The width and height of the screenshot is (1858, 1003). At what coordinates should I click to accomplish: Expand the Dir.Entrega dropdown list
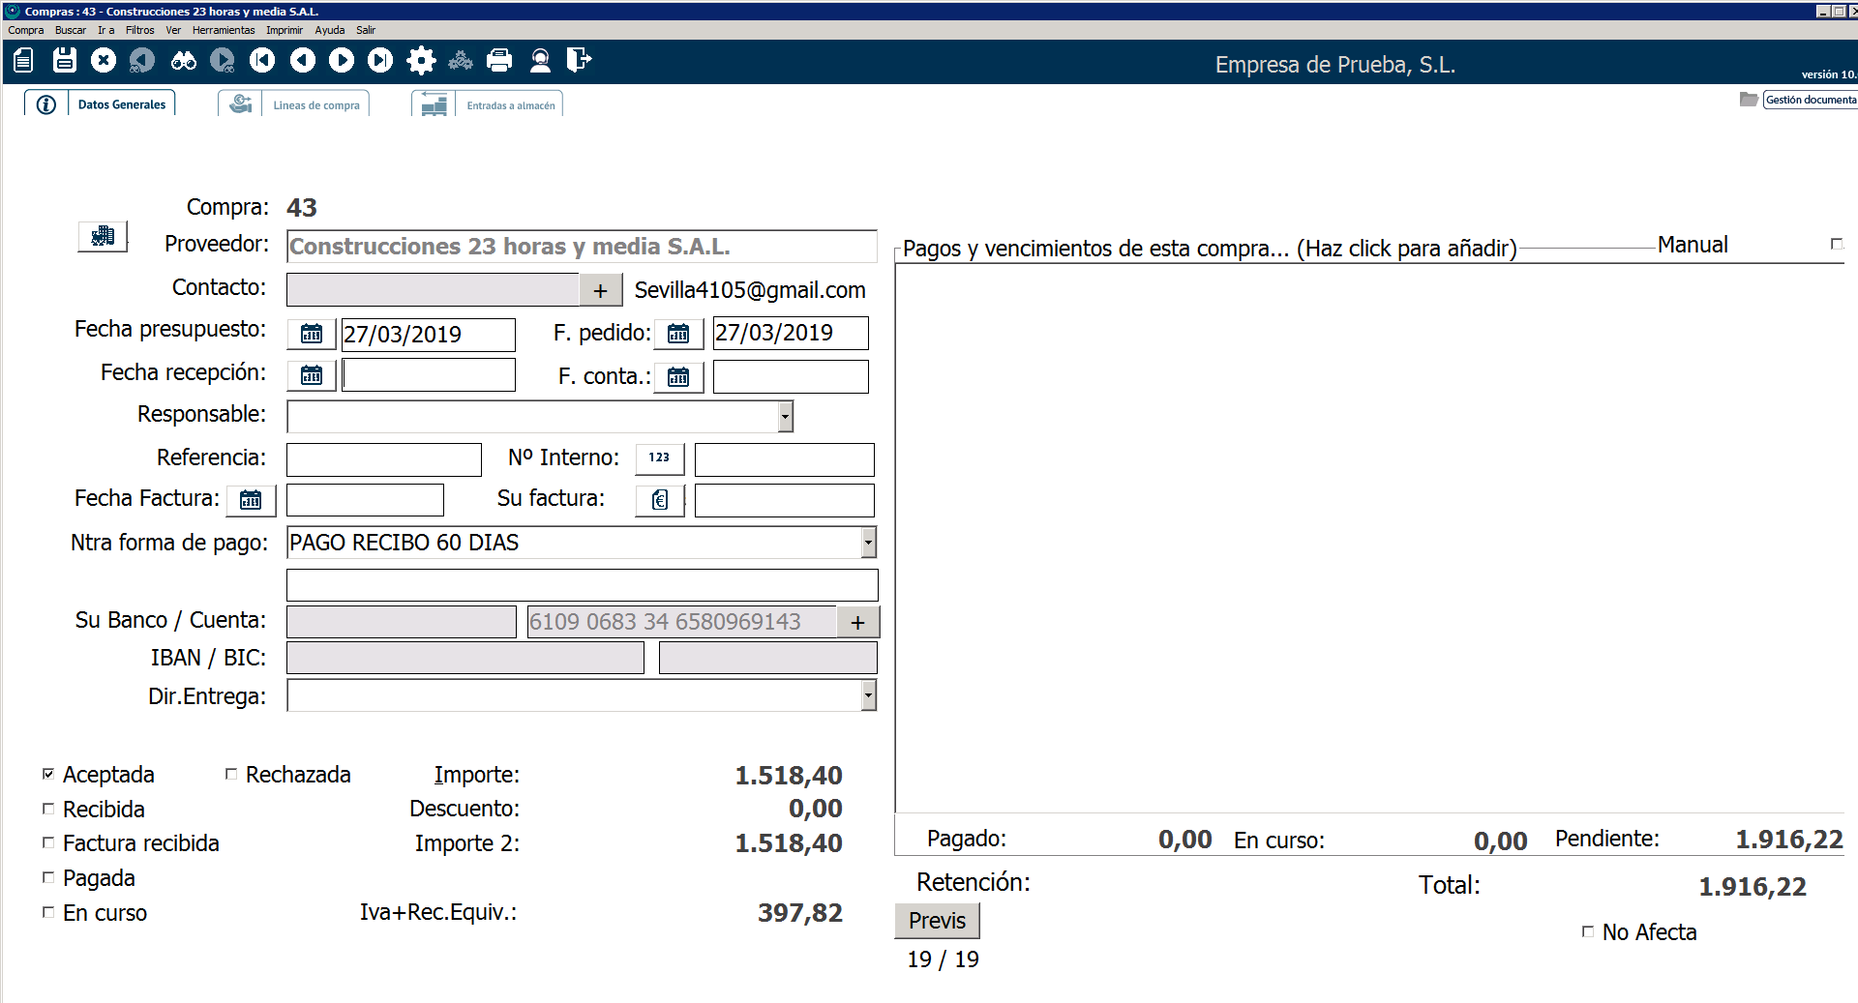tap(868, 695)
